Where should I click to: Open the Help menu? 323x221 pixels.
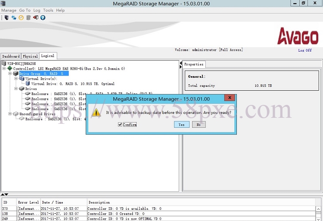coord(60,10)
